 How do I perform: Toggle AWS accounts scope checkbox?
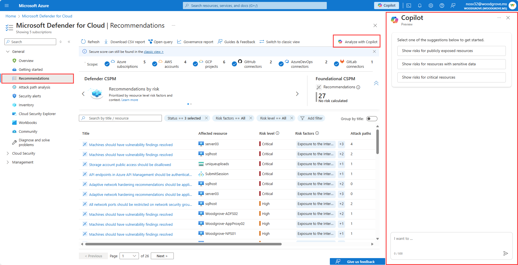[x=155, y=64]
